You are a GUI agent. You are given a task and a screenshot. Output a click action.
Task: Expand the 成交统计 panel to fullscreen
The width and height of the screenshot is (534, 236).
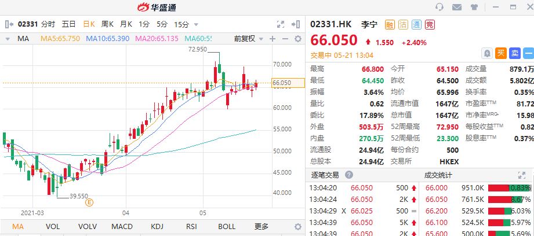(x=522, y=175)
